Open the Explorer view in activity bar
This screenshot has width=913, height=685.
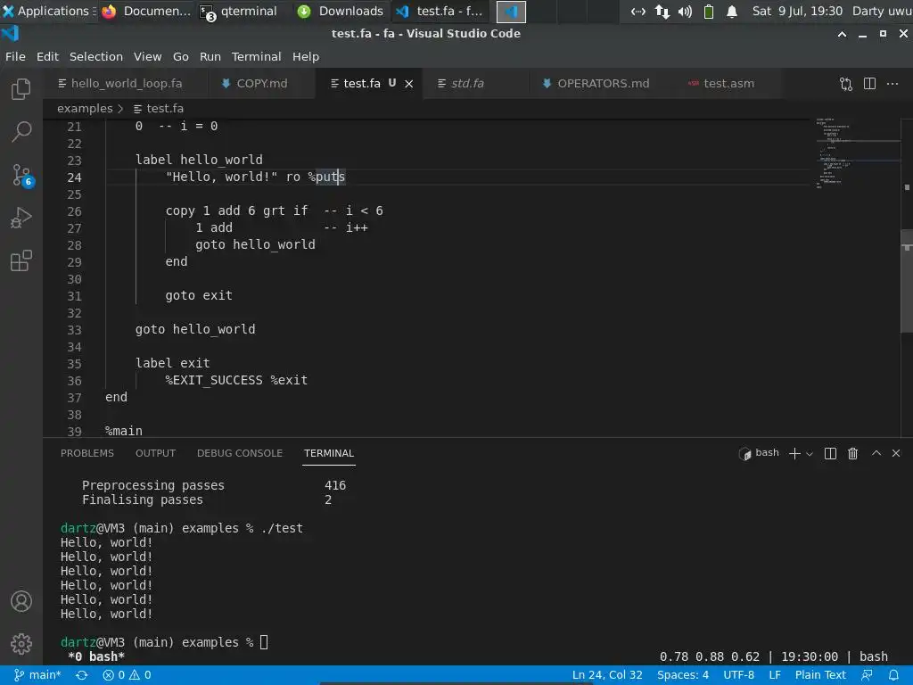[x=21, y=89]
